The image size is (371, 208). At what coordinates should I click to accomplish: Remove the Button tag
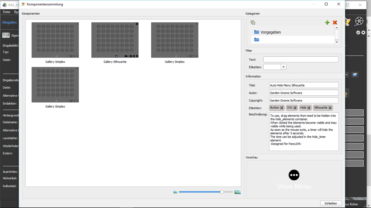(x=282, y=108)
